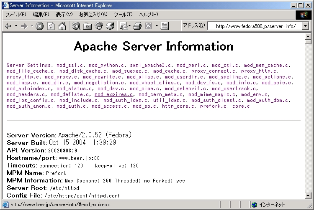
Task: Go back with the Back arrow icon
Action: [x=8, y=26]
